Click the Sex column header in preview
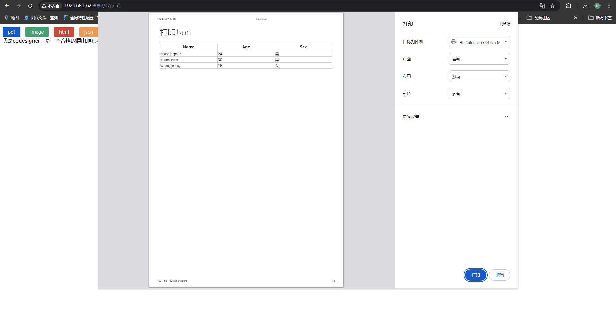The height and width of the screenshot is (316, 616). (303, 47)
